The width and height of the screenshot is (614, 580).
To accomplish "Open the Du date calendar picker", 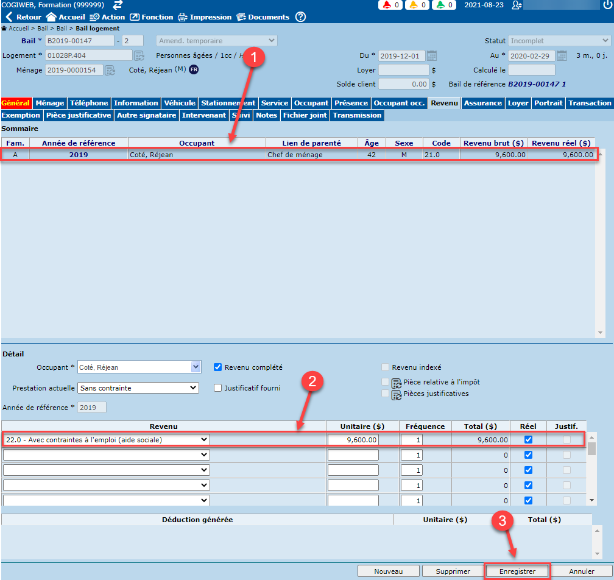I will pos(432,55).
